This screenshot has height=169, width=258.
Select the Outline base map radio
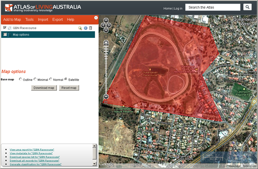click(x=20, y=79)
